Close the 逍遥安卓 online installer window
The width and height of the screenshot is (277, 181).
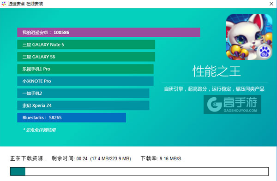tap(271, 4)
